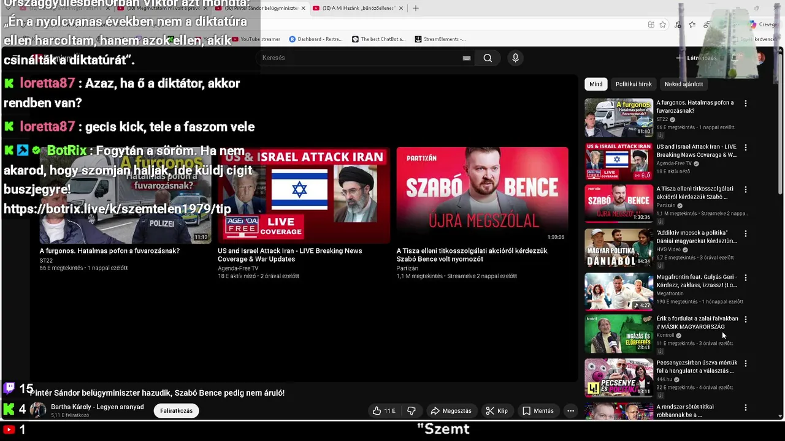Screen dimensions: 785x441
Task: Select the Neked ajánlott filter chip
Action: (x=684, y=84)
